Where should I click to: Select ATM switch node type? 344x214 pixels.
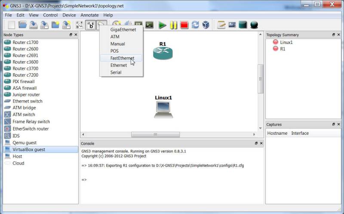[x=40, y=115]
